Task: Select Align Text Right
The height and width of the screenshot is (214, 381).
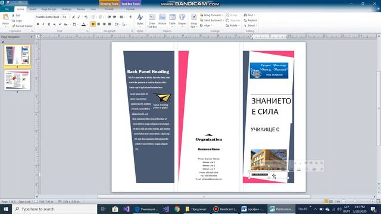Action: click(x=104, y=24)
